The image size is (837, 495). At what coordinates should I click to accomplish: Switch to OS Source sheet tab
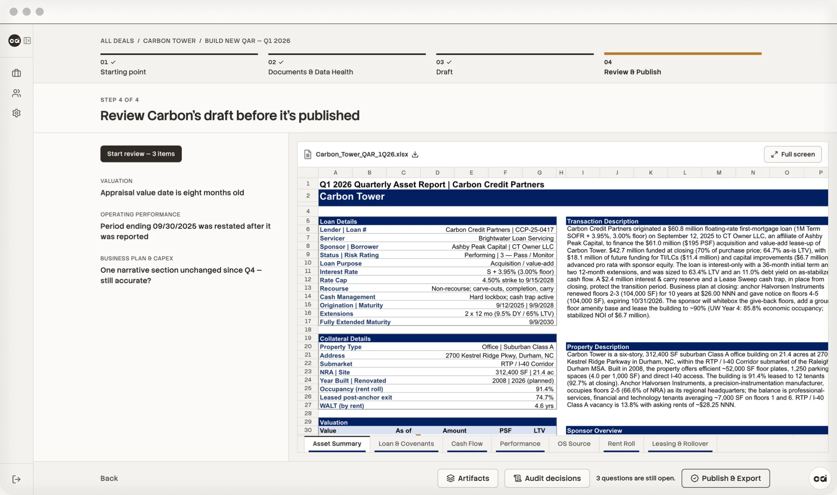(x=574, y=444)
